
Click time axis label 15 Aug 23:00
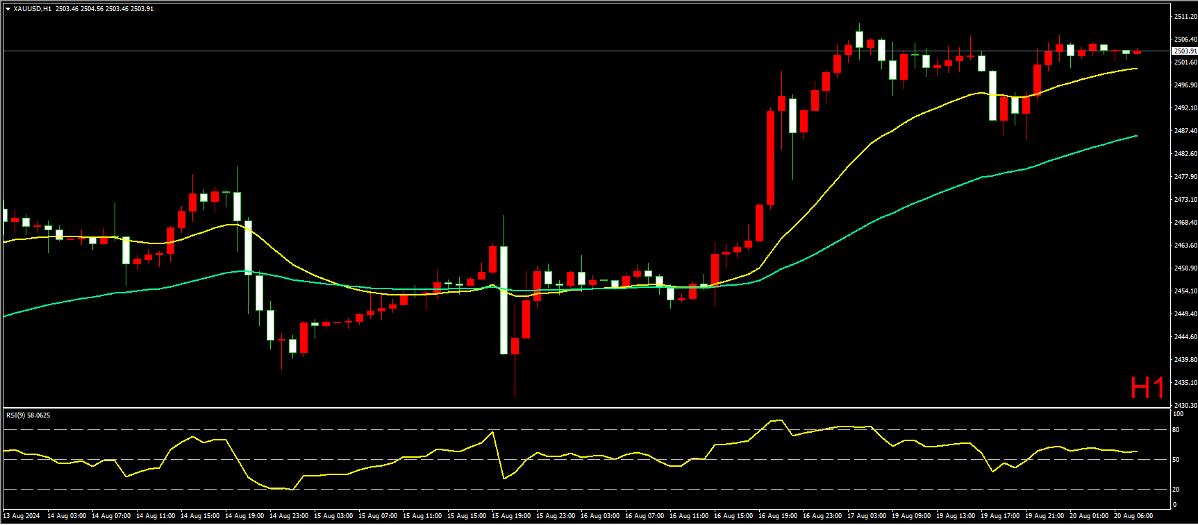[x=556, y=516]
